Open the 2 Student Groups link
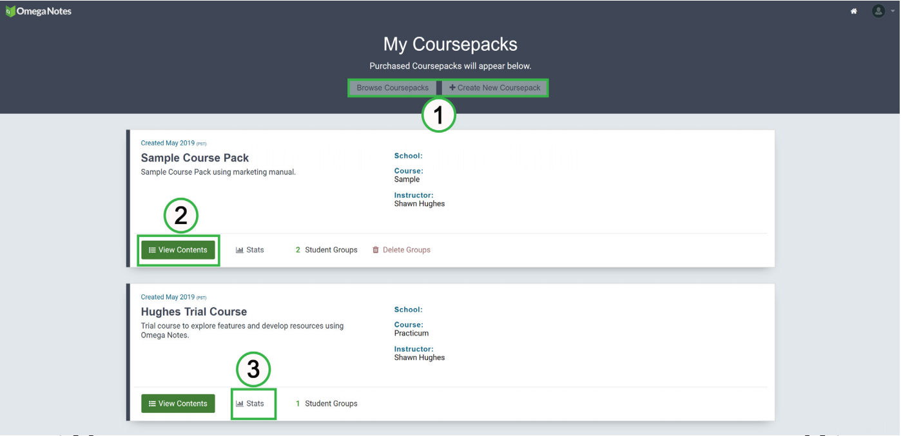The height and width of the screenshot is (436, 901). (x=326, y=250)
